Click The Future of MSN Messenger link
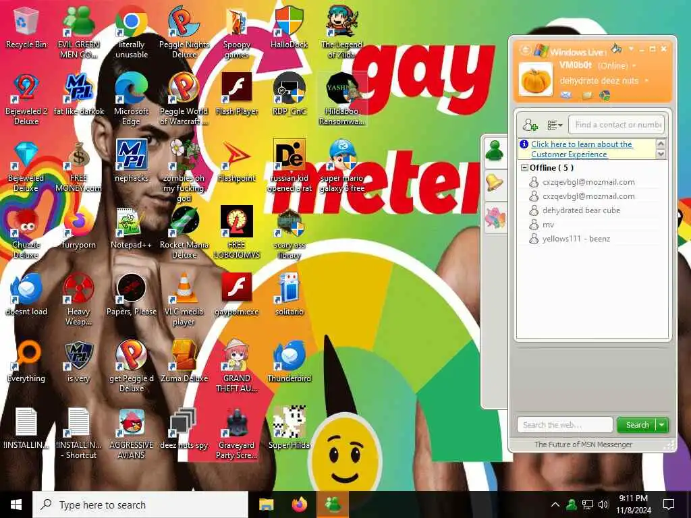Image resolution: width=691 pixels, height=518 pixels. pos(583,444)
